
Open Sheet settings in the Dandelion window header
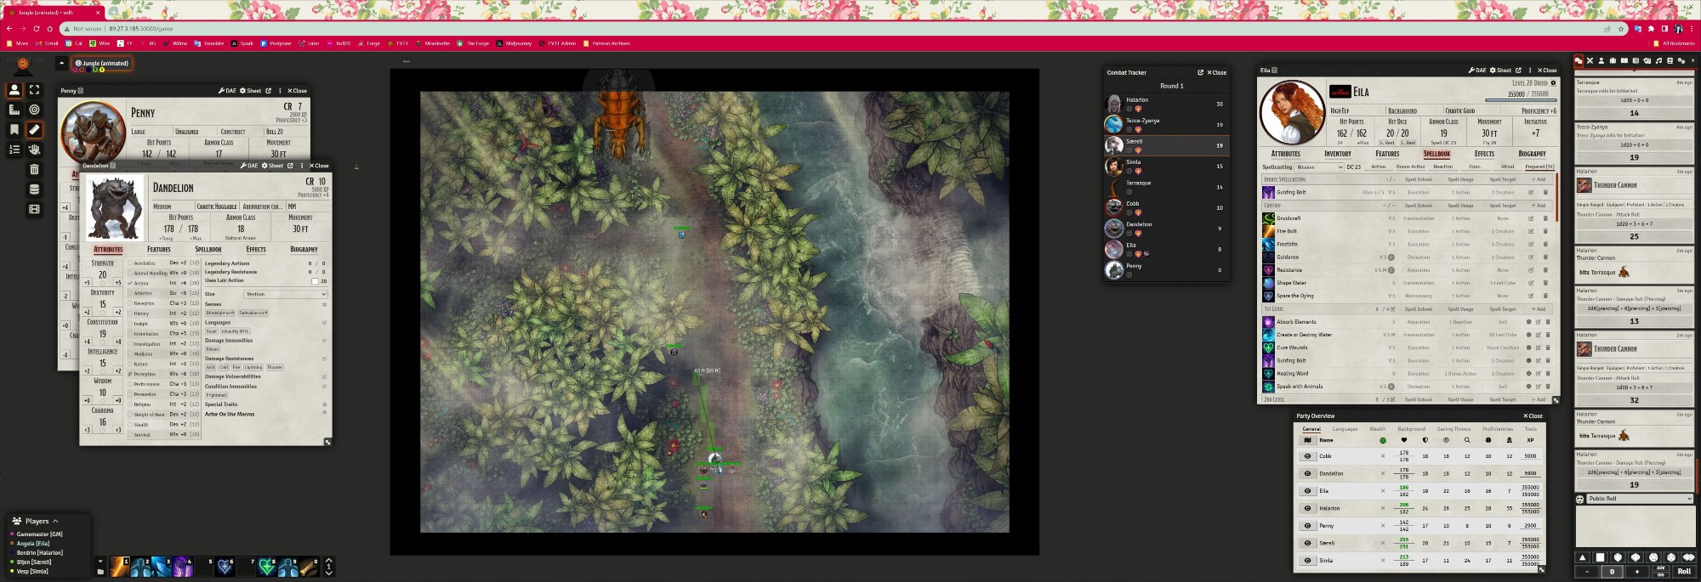(x=272, y=166)
